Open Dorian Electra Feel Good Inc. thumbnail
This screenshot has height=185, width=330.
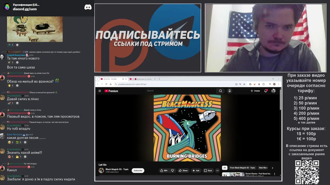point(233,174)
